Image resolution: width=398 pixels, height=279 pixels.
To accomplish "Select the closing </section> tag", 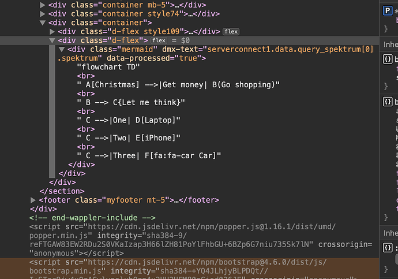I will [x=62, y=191].
